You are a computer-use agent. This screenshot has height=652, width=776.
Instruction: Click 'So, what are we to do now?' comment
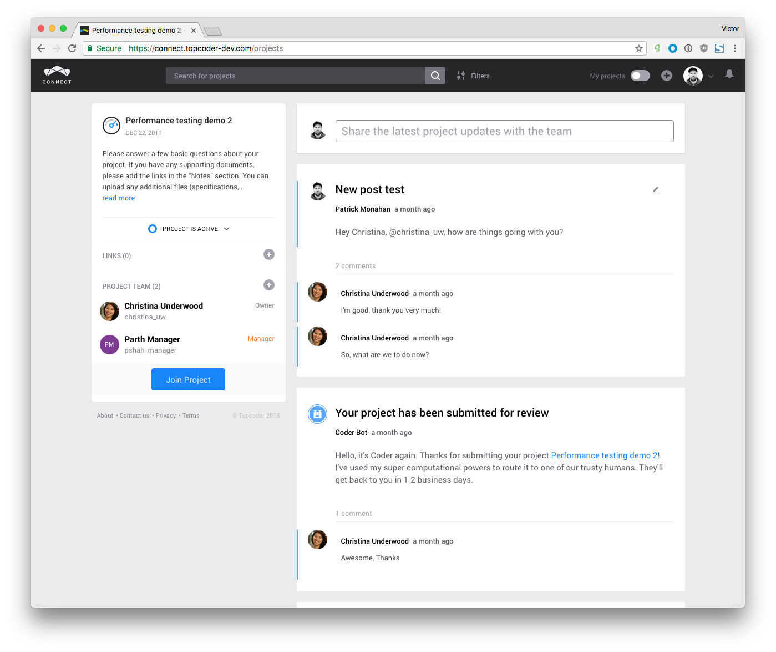[385, 355]
